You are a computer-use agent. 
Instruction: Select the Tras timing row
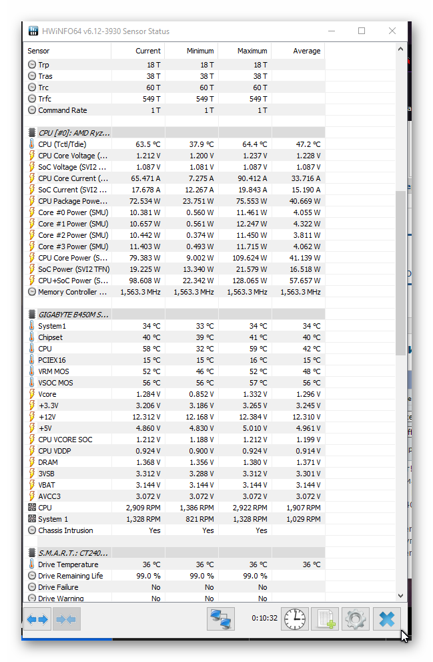tap(175, 76)
